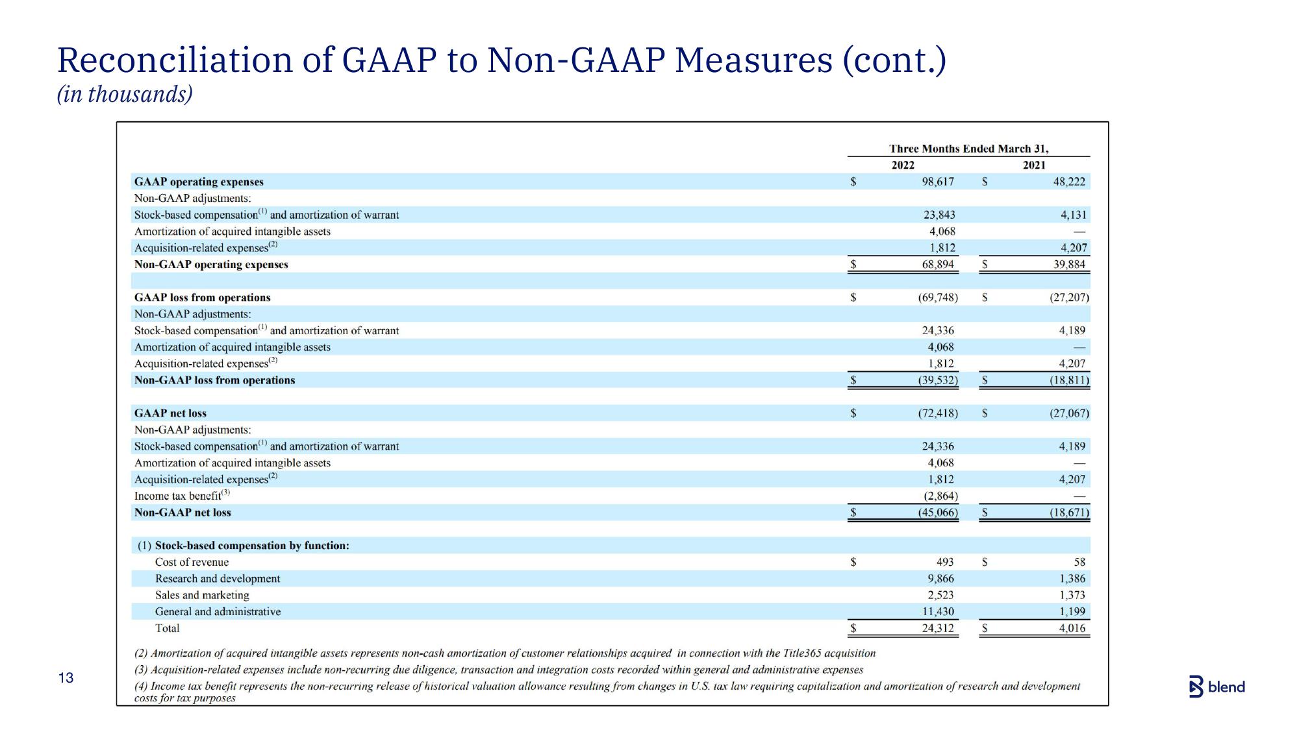The image size is (1299, 730).
Task: Click the slide title 'Reconciliation of GAAP to Non-GAAP Measures'
Action: [501, 60]
